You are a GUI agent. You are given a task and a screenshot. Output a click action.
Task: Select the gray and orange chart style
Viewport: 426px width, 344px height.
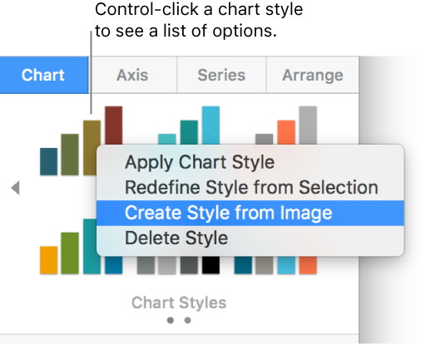[x=286, y=125]
